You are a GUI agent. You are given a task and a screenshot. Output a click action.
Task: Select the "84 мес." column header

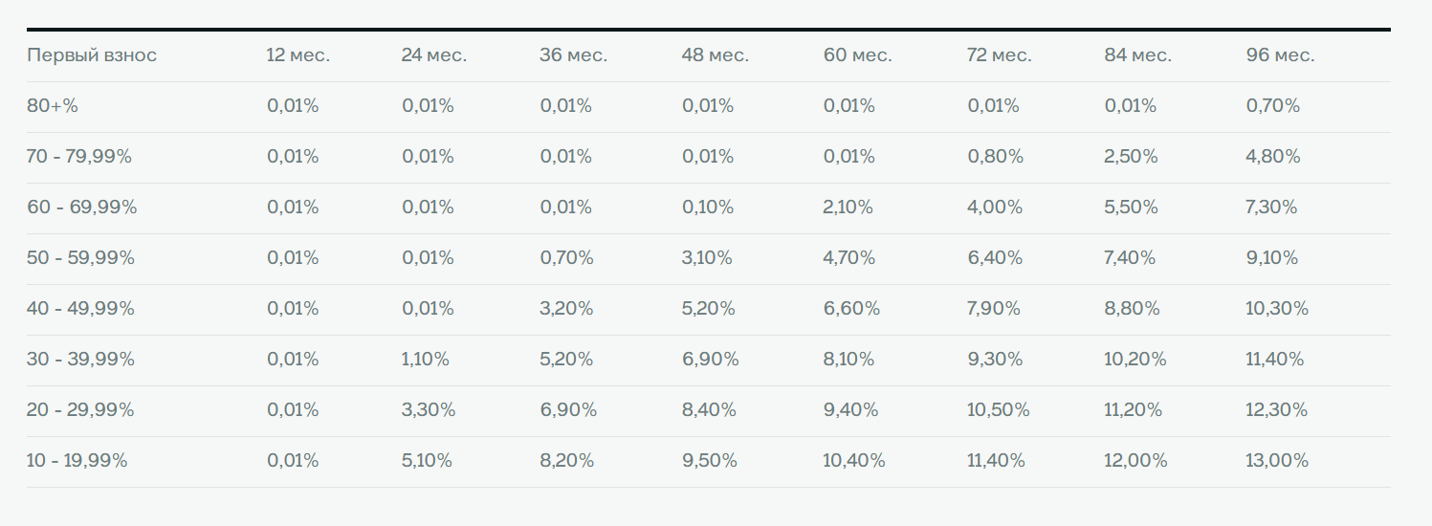tap(1138, 55)
